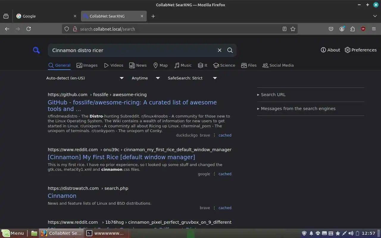Save page to Pocket
Viewport: 381px width, 238px height.
coord(331,29)
